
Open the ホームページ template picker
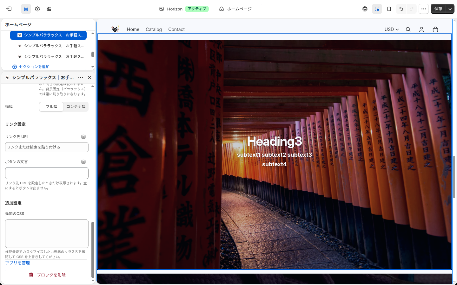click(x=235, y=9)
